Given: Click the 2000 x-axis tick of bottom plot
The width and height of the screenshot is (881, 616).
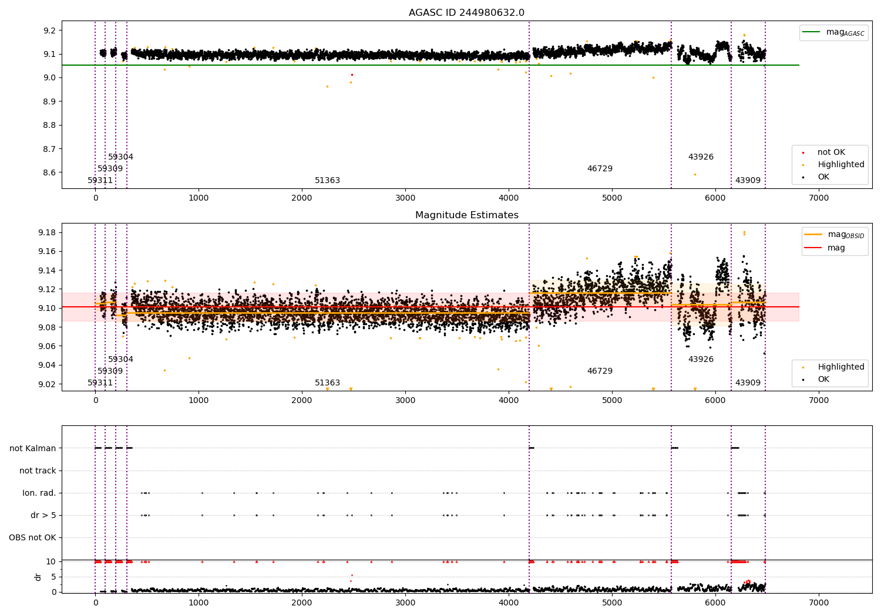Looking at the screenshot, I should pos(302,603).
